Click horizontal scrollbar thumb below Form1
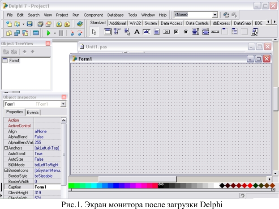 point(137,179)
